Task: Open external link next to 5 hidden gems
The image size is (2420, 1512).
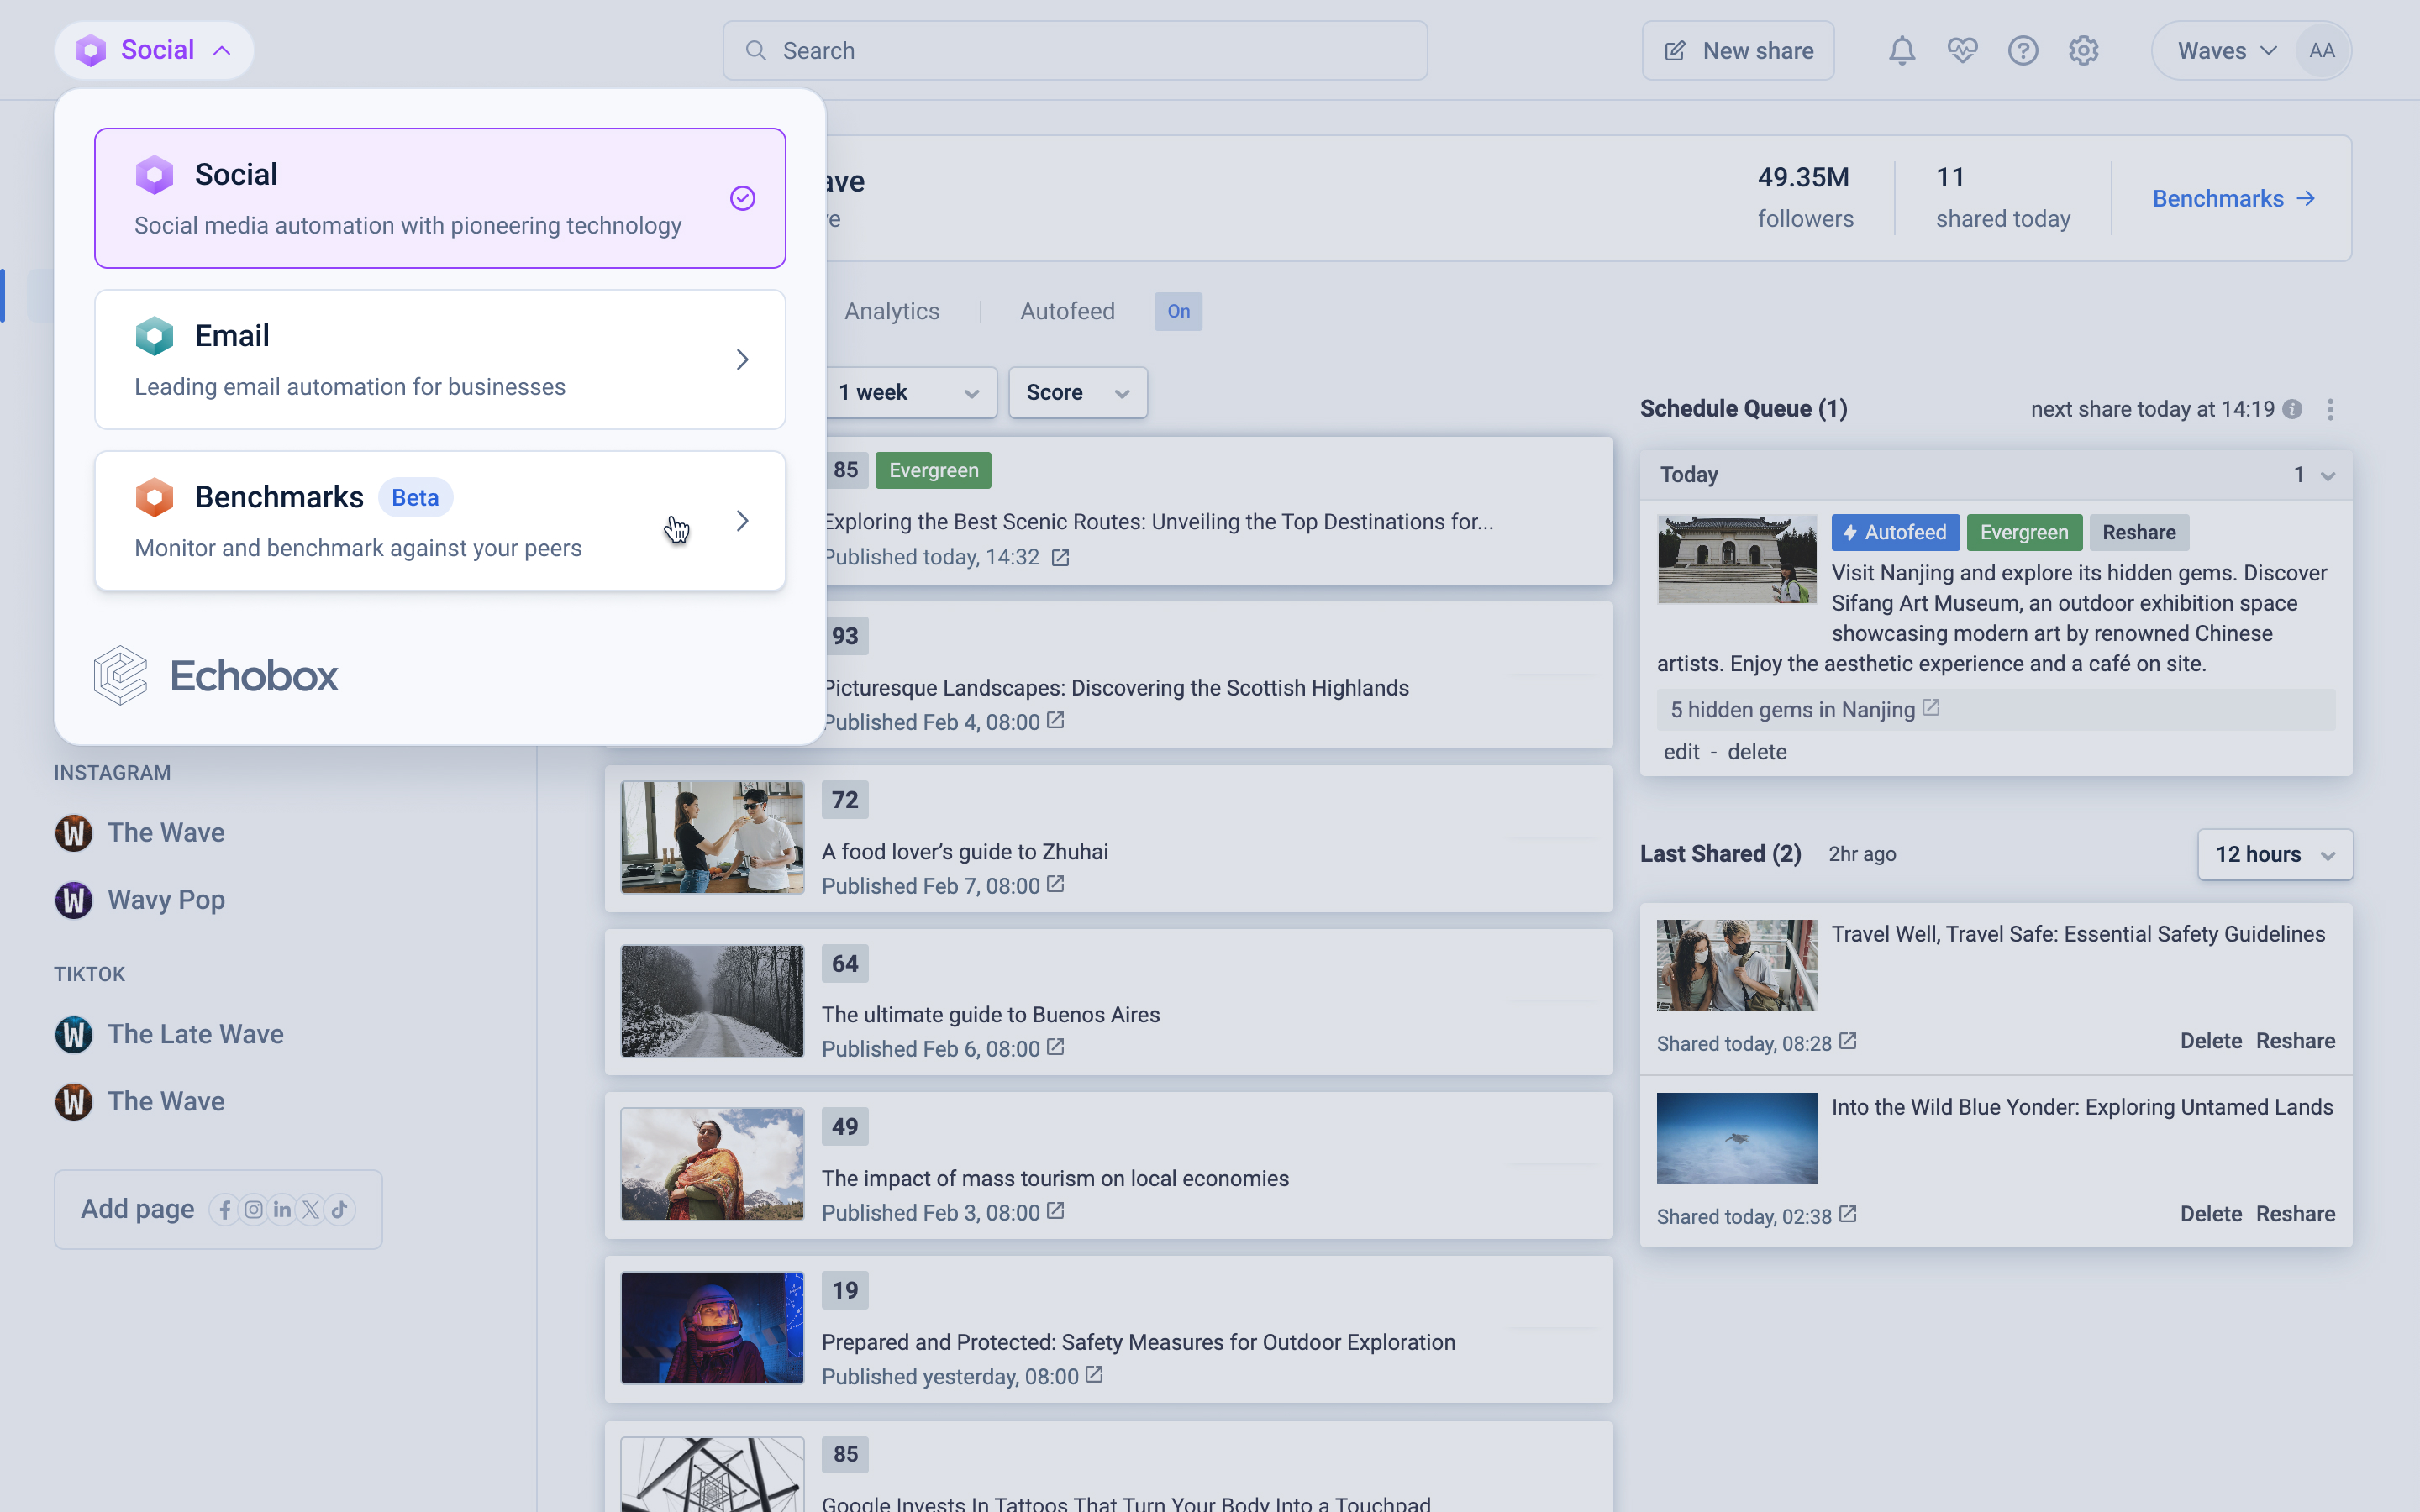Action: (1931, 708)
